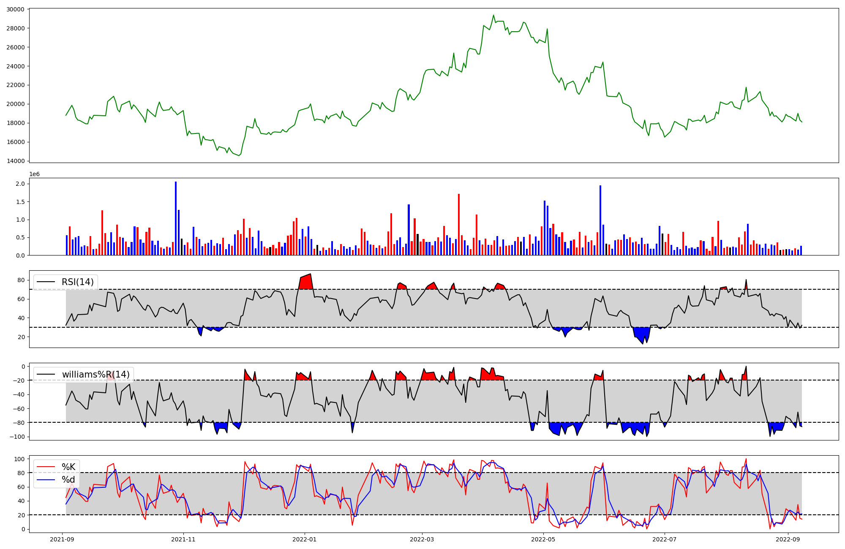Click the RSI(14) legend label
Screen dimensions: 845x549
[78, 282]
